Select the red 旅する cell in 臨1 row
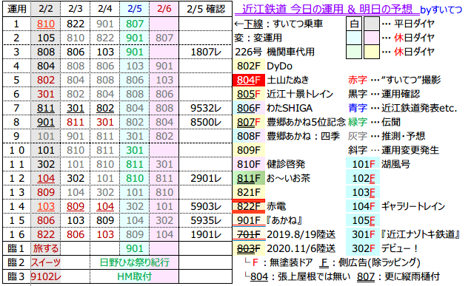 point(46,248)
